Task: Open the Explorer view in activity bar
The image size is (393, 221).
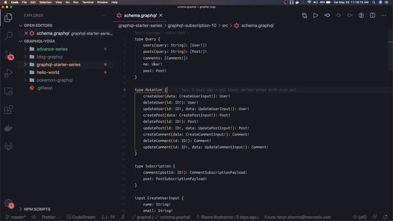Action: [x=8, y=18]
